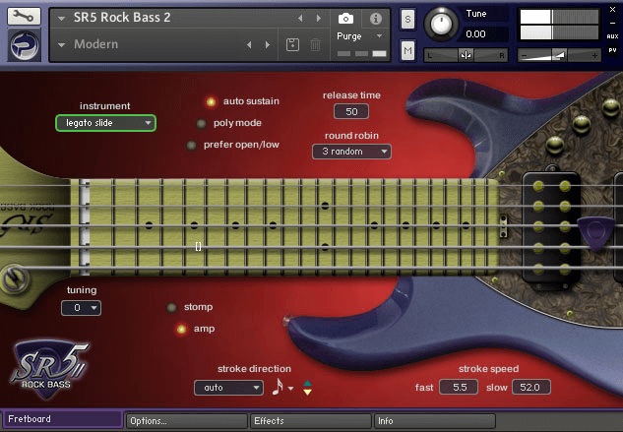Select the previous Modern preset arrow
623x432 pixels.
click(249, 44)
